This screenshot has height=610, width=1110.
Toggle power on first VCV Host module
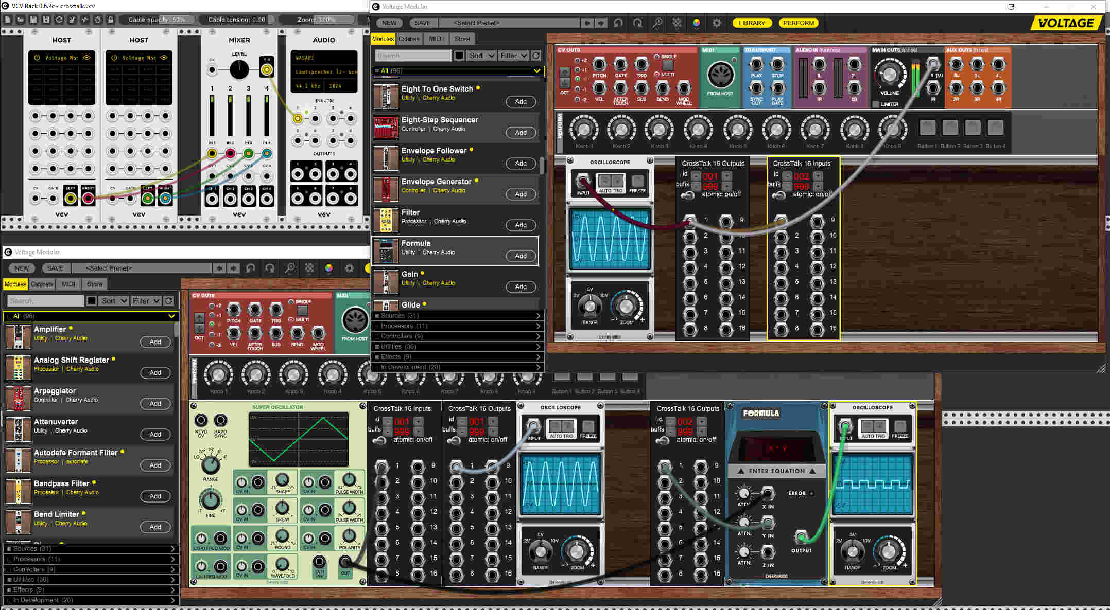(37, 58)
